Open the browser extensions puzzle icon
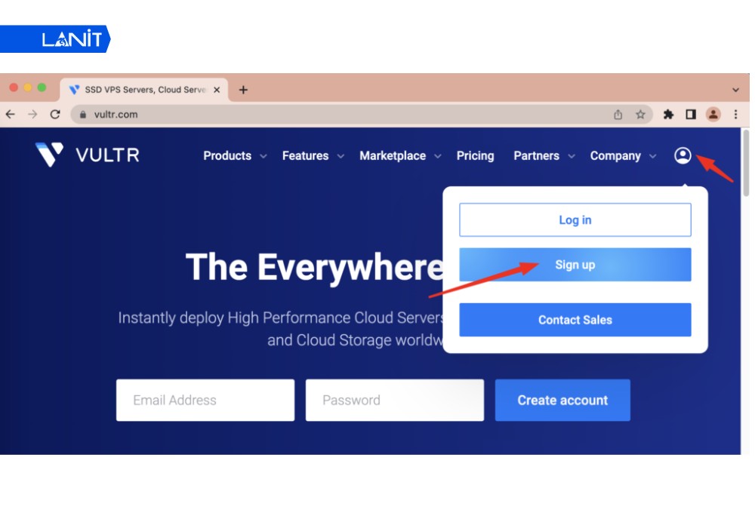 point(668,115)
